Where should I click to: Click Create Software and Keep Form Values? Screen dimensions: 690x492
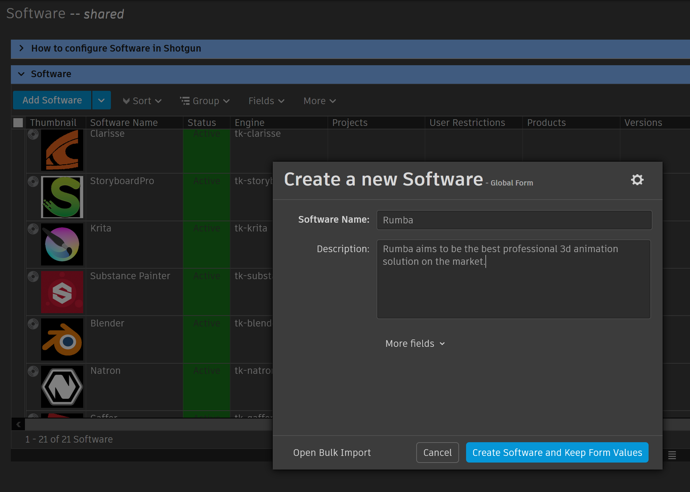[x=557, y=453]
